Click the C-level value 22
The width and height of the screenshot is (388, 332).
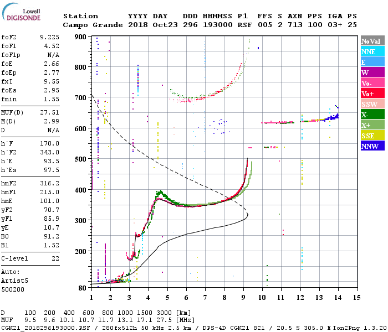point(55,258)
